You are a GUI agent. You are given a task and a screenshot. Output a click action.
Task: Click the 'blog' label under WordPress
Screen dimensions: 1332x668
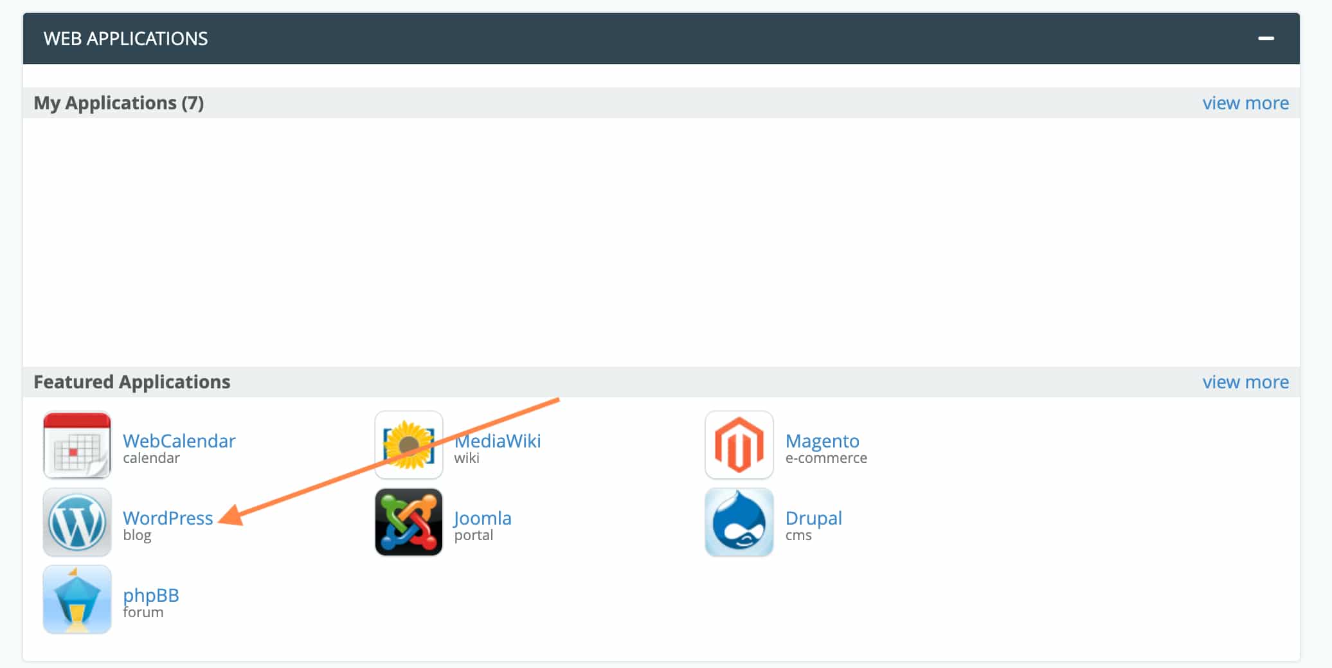pos(137,536)
